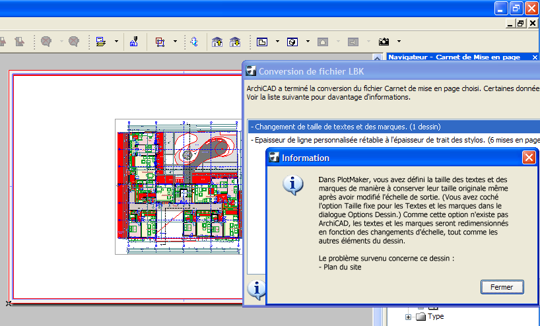Viewport: 540px width, 326px height.
Task: Minimize the inner document window
Action: 510,23
